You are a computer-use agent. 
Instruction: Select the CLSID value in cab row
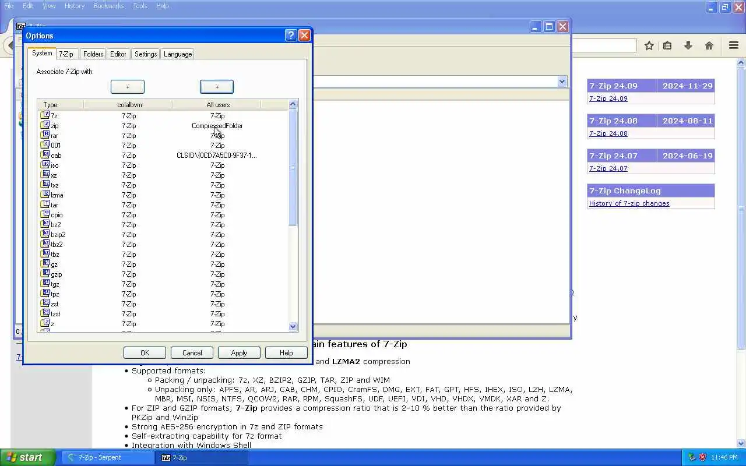217,156
